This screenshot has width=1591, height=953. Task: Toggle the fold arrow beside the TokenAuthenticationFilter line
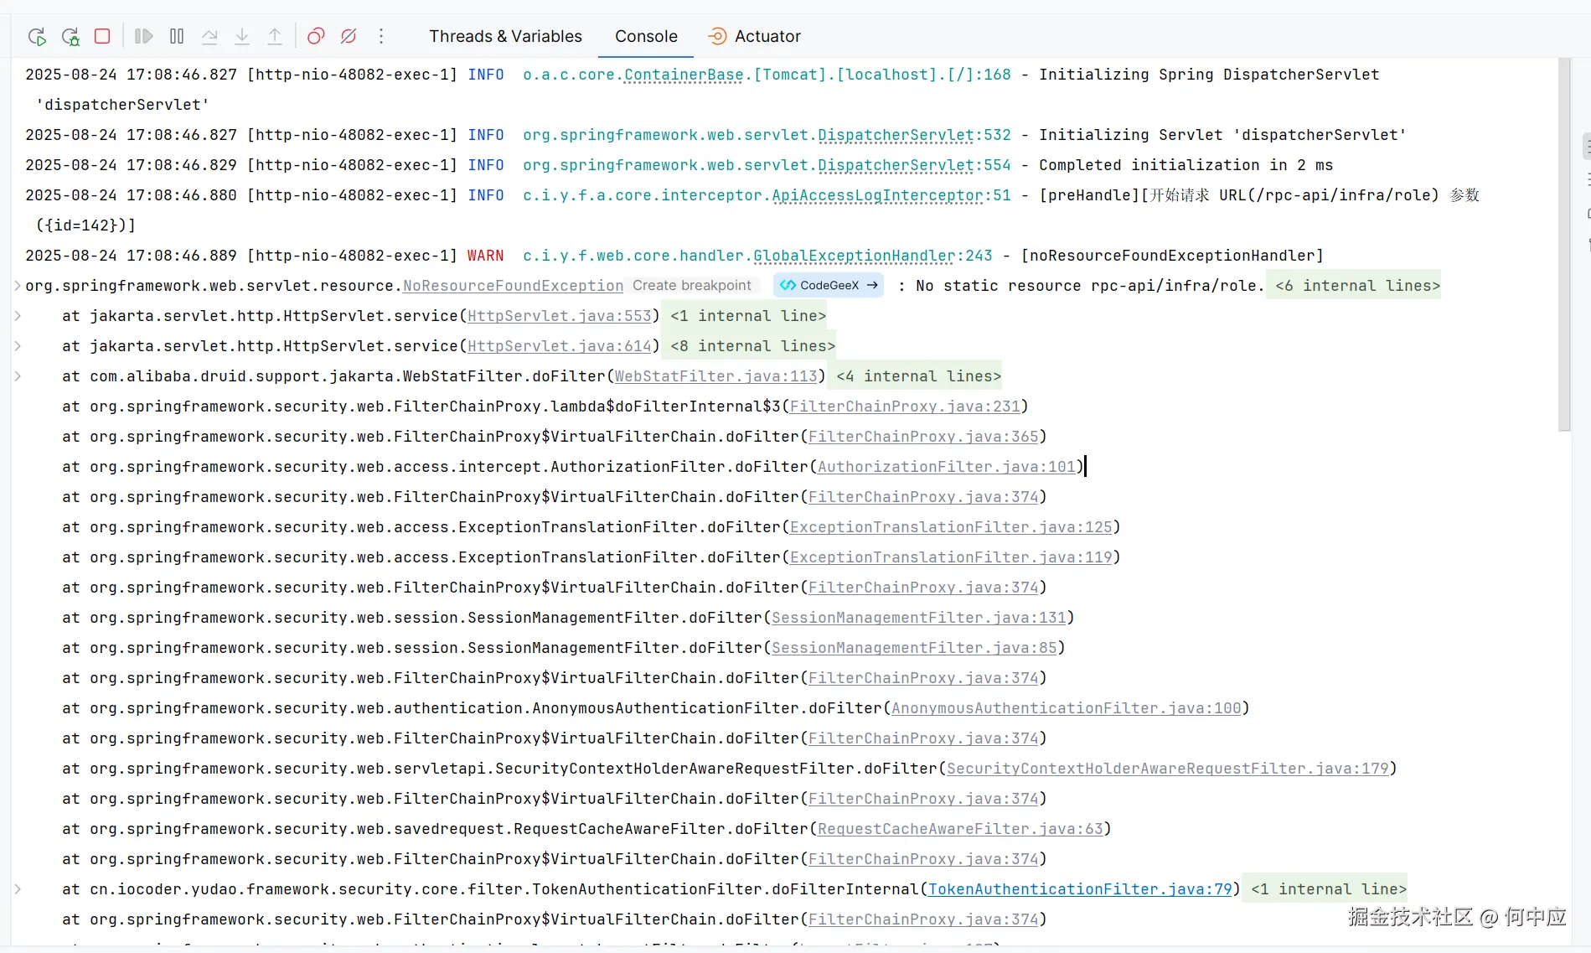coord(18,889)
